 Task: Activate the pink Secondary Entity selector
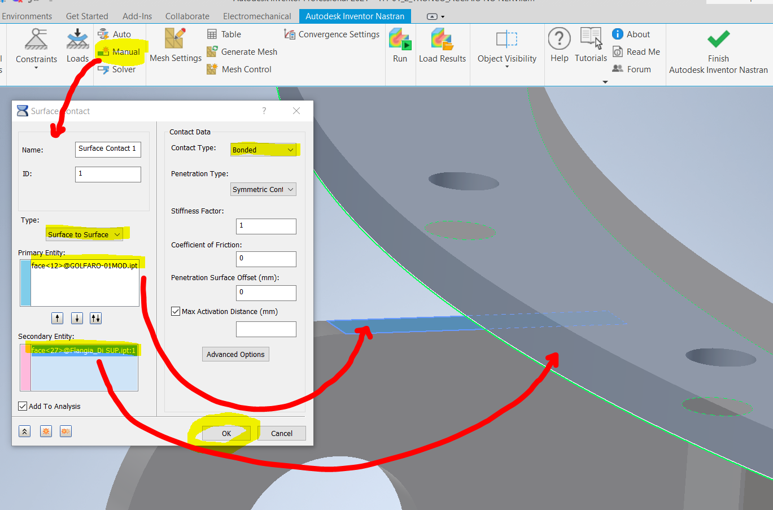point(25,368)
